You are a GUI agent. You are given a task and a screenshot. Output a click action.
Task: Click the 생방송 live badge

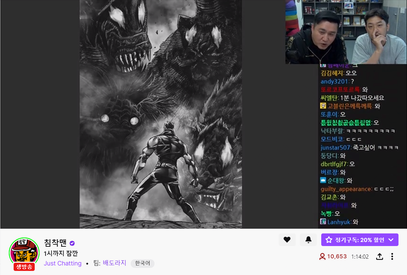pyautogui.click(x=24, y=267)
